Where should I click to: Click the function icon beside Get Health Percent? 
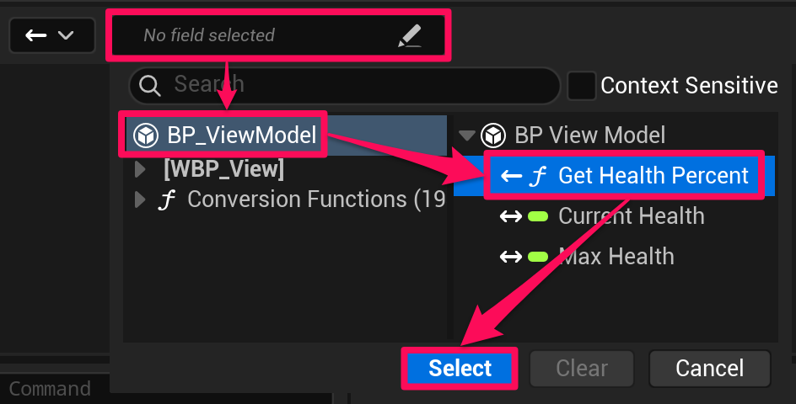pyautogui.click(x=537, y=176)
